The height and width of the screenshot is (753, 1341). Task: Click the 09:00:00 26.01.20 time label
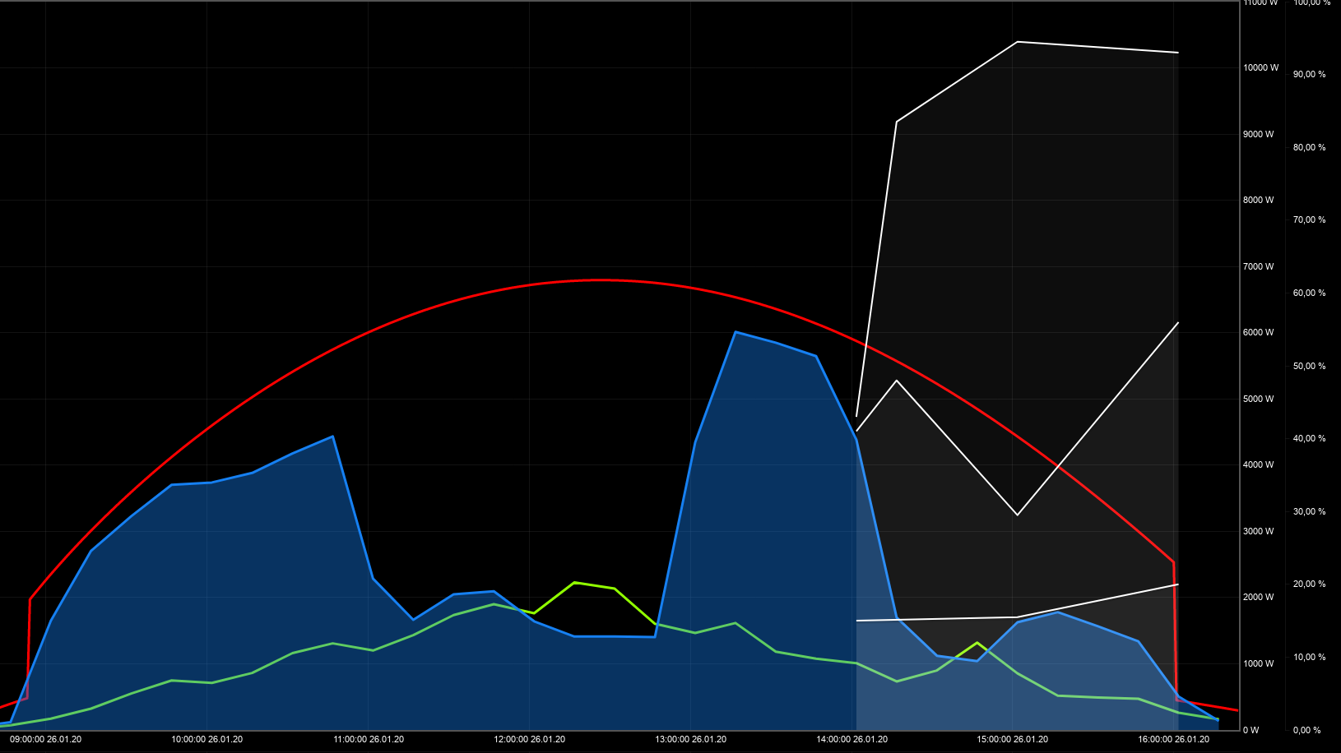(x=45, y=740)
